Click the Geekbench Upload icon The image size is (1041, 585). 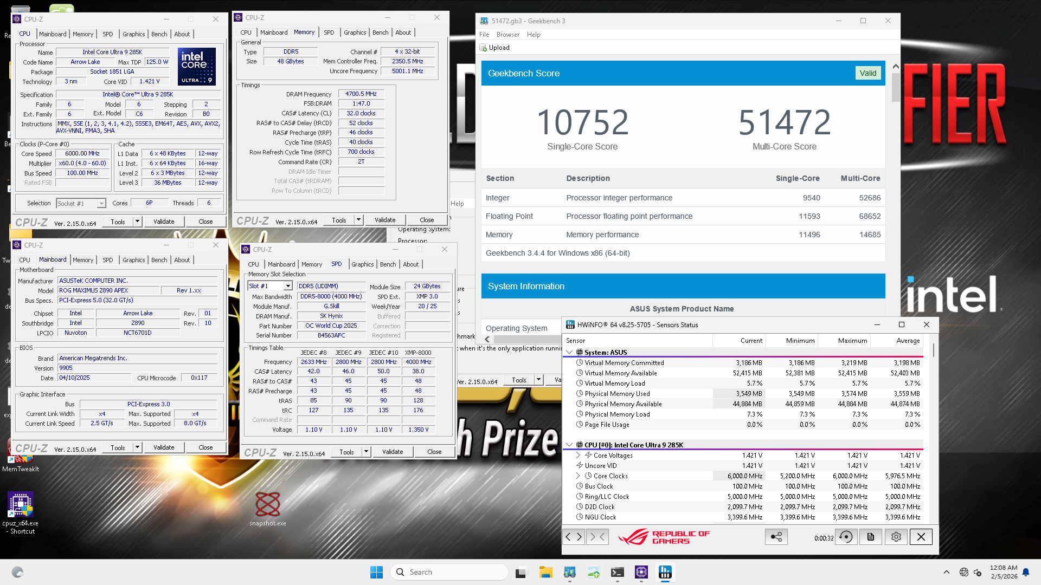[483, 48]
